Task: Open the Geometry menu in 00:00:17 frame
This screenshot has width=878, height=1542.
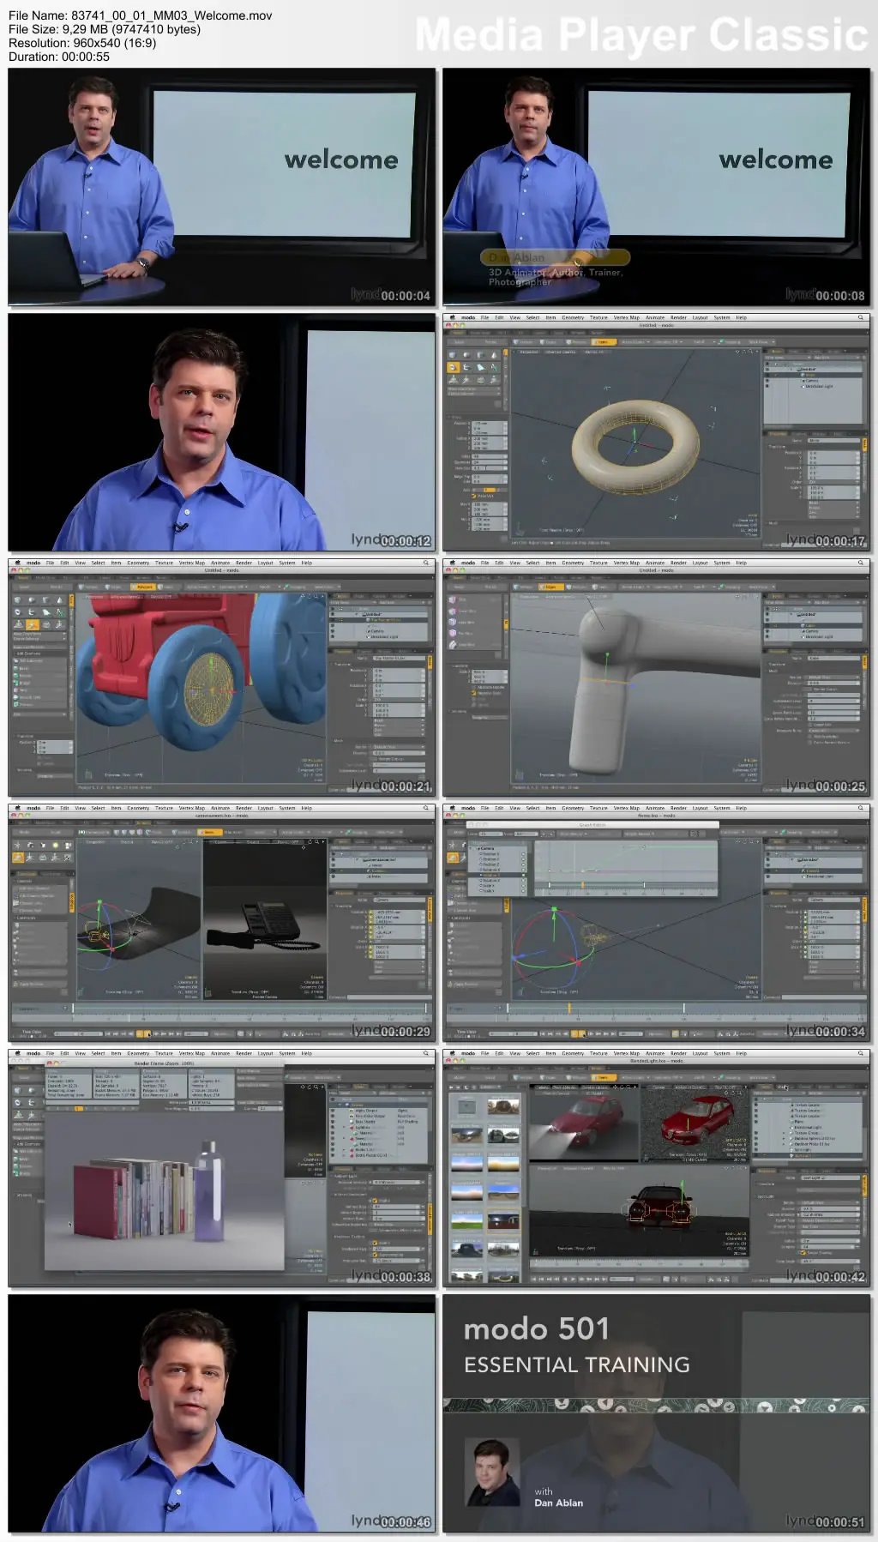Action: coord(573,317)
